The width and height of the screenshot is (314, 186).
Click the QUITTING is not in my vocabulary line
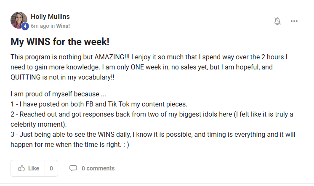tap(62, 77)
